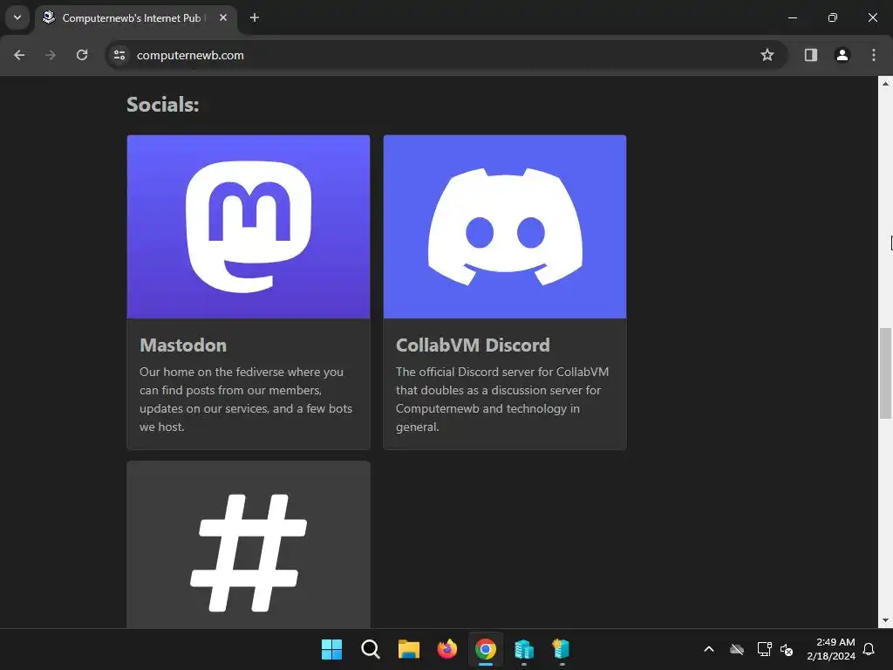
Task: Click the scrollbar up arrow
Action: (x=886, y=84)
